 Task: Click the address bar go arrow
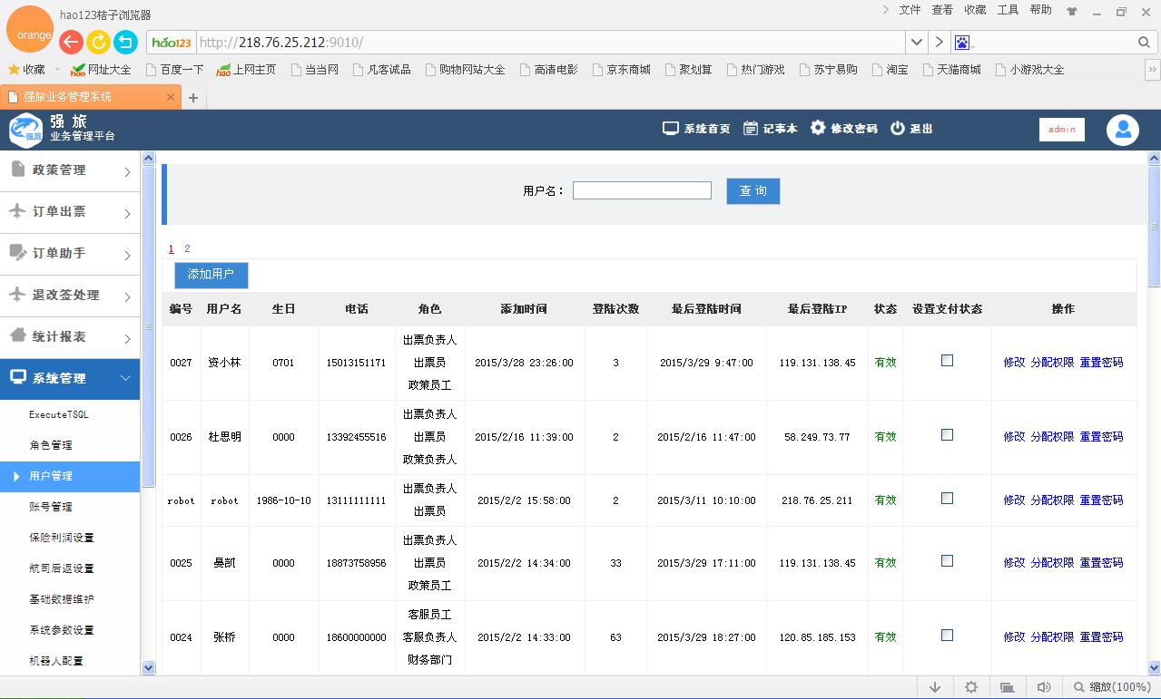940,43
